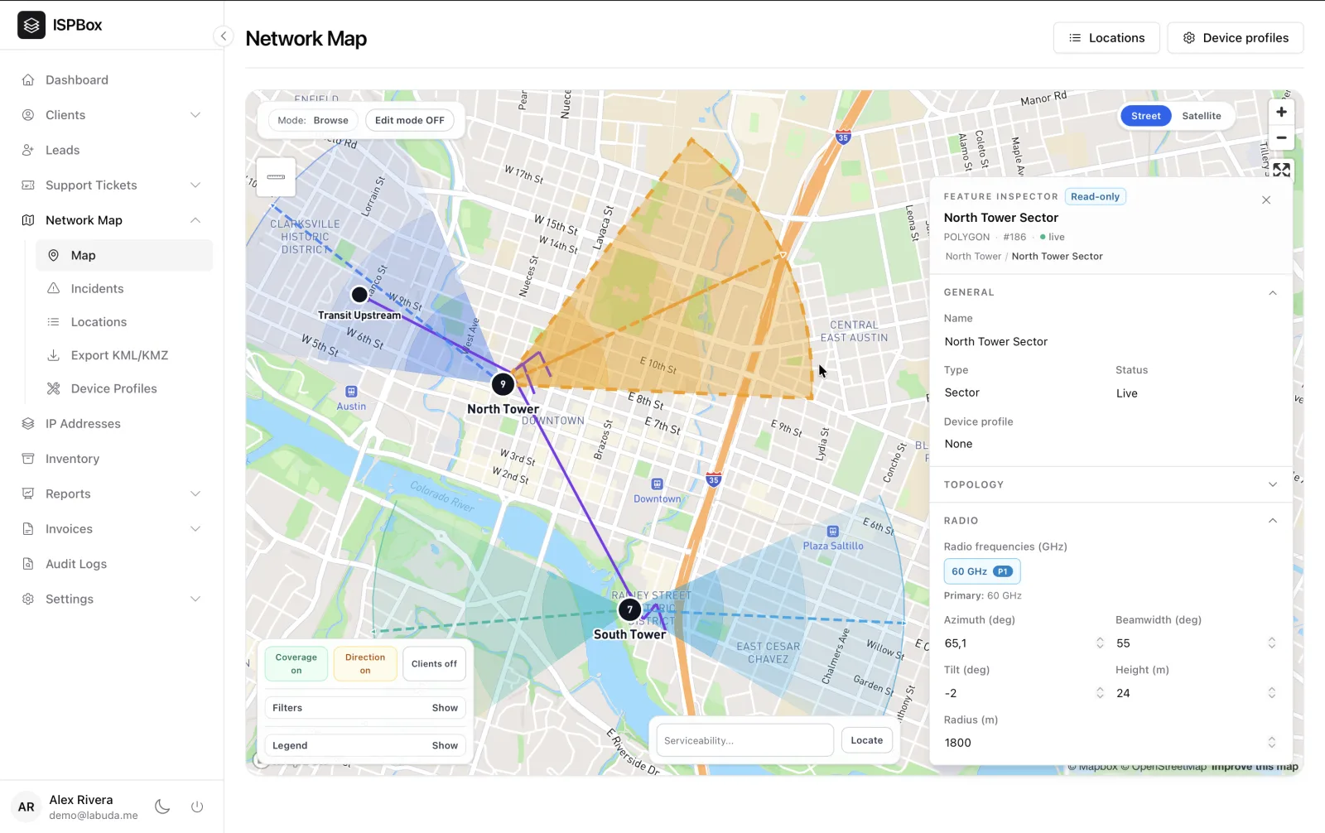1325x833 pixels.
Task: Show the Filters panel
Action: click(x=445, y=708)
